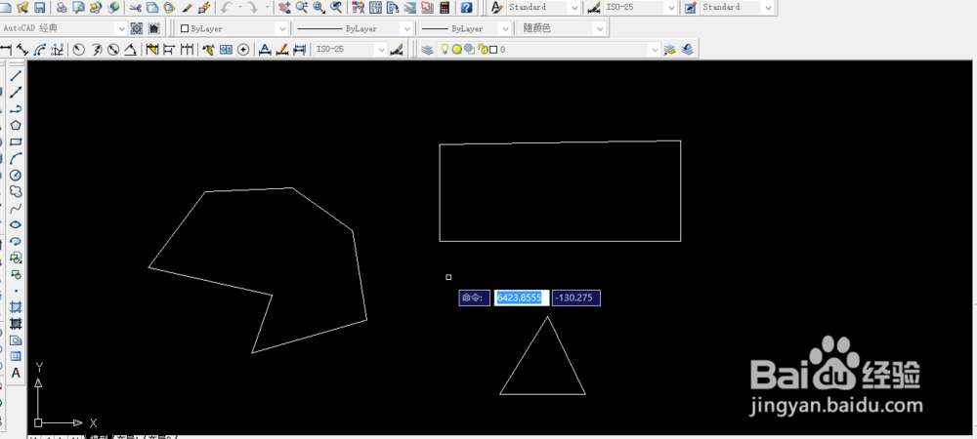The width and height of the screenshot is (977, 439).
Task: Toggle the layer lock padlock icon
Action: (x=483, y=49)
